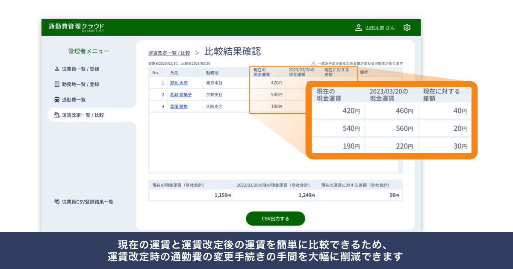Screen dimensions: 513x269
Task: Open employee 名非 奈美子's detail link
Action: point(181,95)
